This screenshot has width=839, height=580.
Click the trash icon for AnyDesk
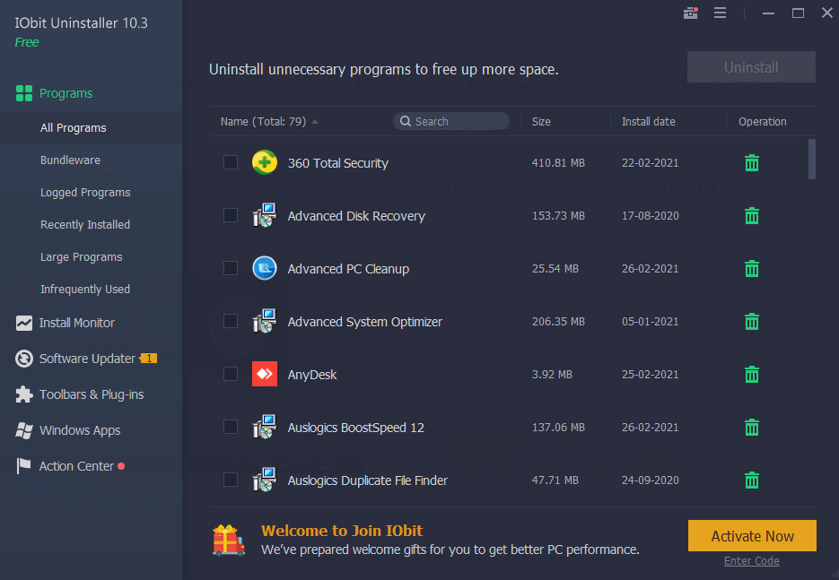751,374
